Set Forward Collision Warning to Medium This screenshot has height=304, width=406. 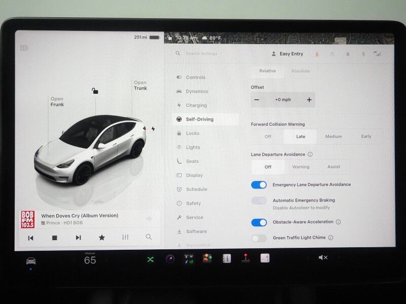point(333,136)
